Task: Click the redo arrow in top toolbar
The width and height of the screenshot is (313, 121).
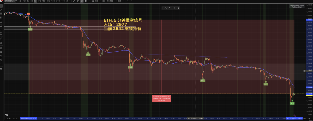Action: 131,1
